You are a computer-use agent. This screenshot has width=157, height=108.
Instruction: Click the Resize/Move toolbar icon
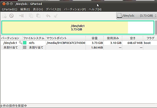[x=21, y=16]
